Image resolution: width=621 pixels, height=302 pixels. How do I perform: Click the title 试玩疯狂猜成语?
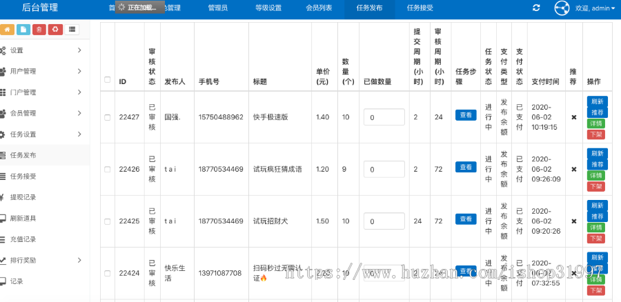click(277, 169)
